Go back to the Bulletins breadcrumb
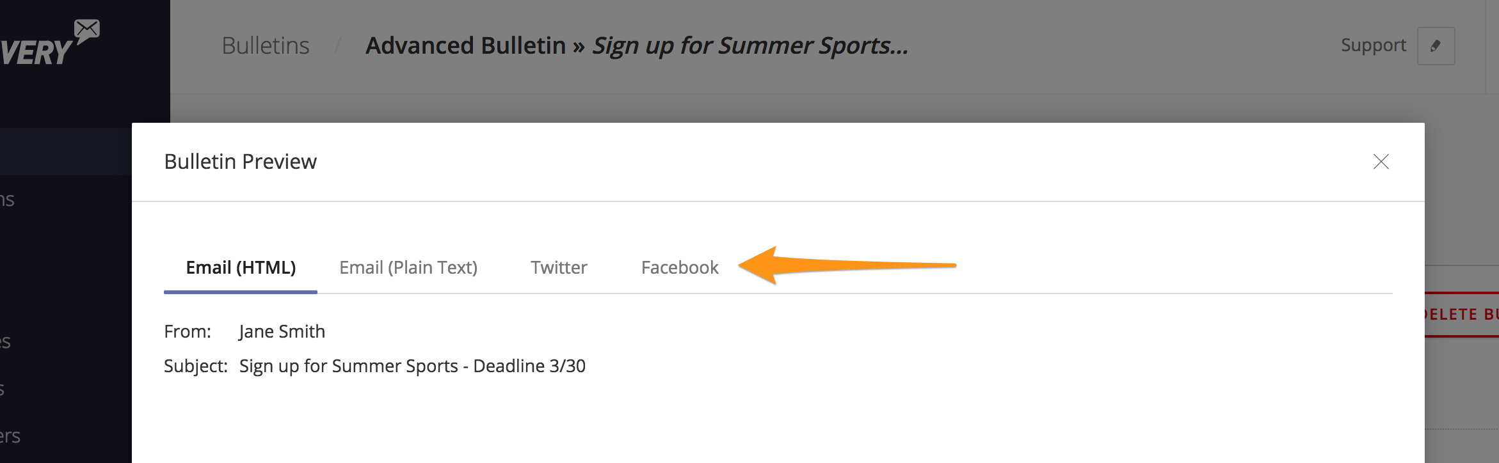 pyautogui.click(x=266, y=46)
